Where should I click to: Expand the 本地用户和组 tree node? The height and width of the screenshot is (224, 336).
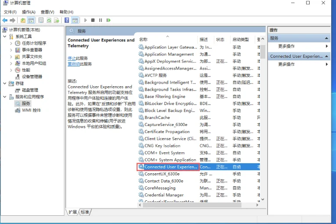point(11,63)
